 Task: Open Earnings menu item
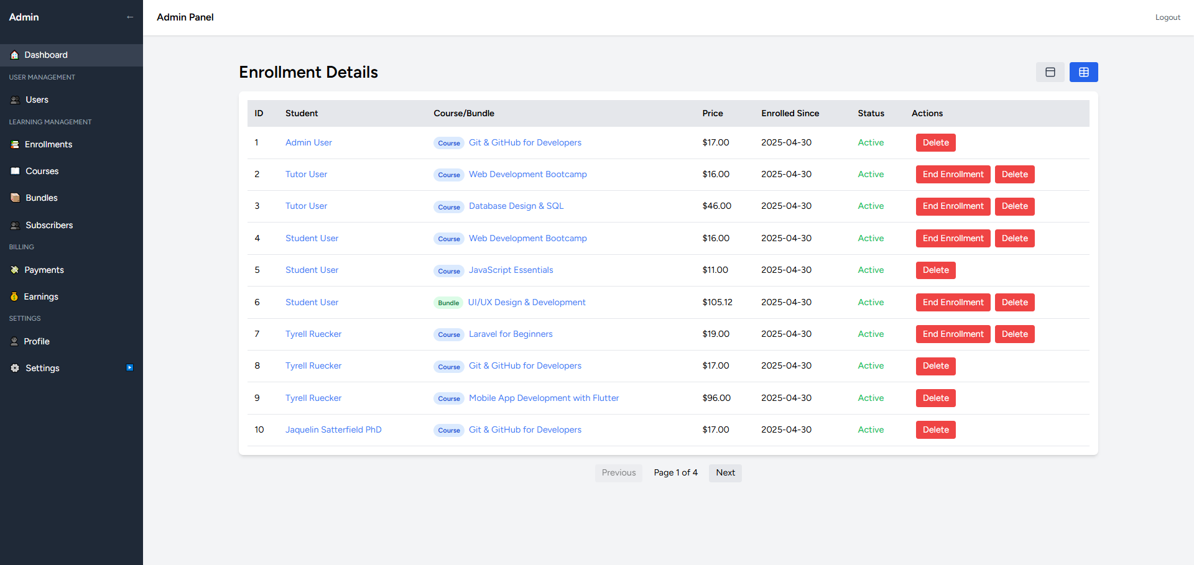pyautogui.click(x=72, y=297)
